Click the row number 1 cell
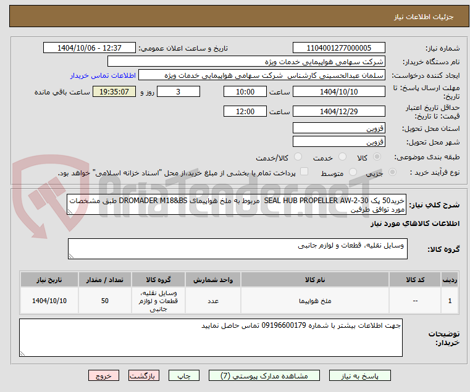 point(450,301)
